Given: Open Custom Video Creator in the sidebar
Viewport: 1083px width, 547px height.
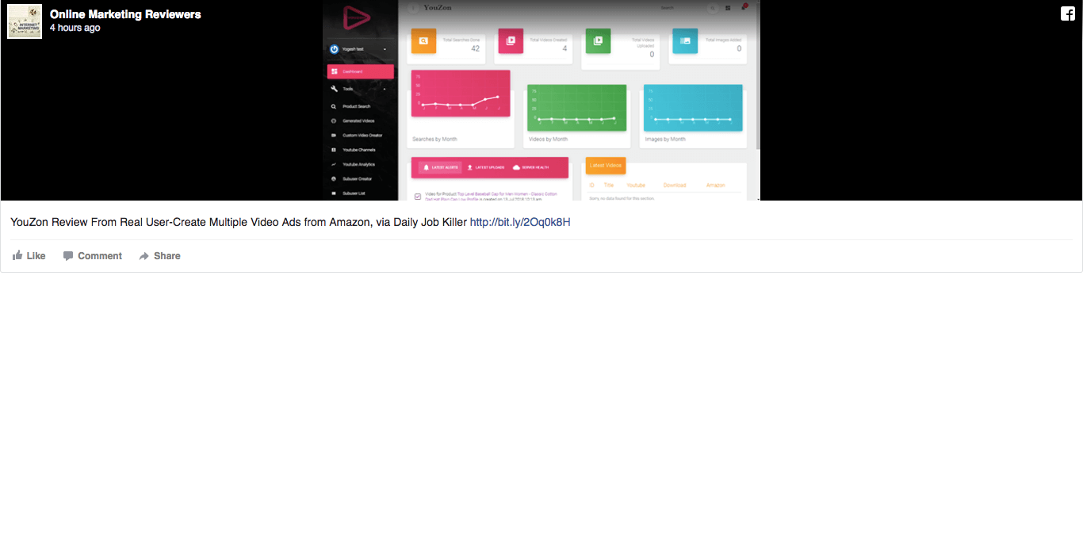Looking at the screenshot, I should 362,136.
